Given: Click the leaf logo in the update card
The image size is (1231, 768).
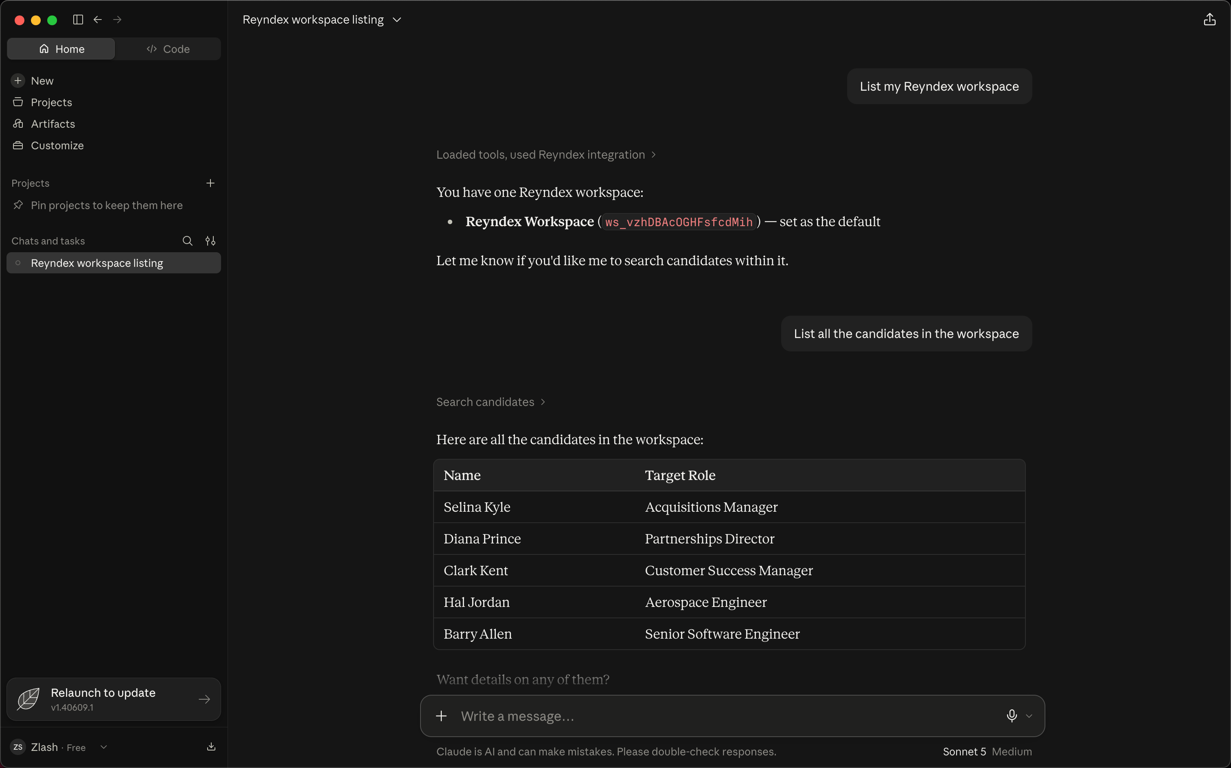Looking at the screenshot, I should (28, 699).
